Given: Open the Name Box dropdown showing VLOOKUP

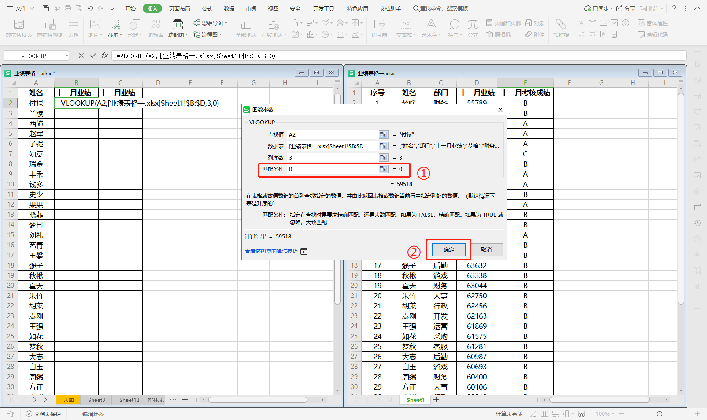Looking at the screenshot, I should (x=66, y=56).
